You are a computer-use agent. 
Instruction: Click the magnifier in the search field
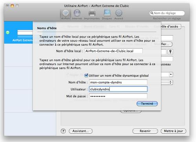[x=152, y=13]
